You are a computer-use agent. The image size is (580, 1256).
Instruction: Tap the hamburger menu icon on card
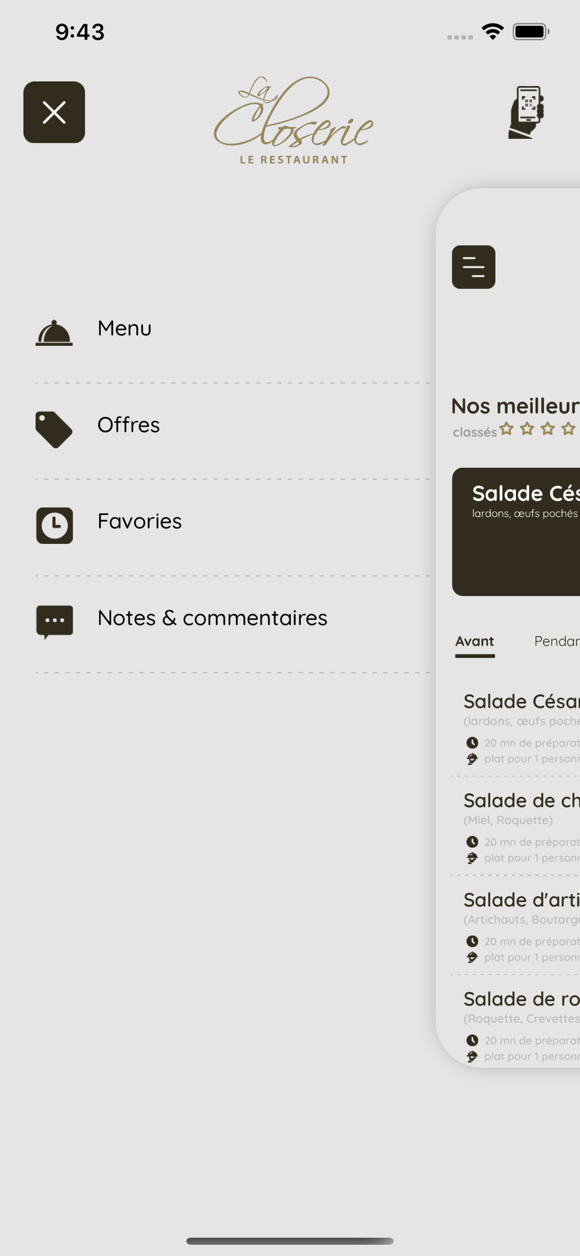tap(473, 267)
